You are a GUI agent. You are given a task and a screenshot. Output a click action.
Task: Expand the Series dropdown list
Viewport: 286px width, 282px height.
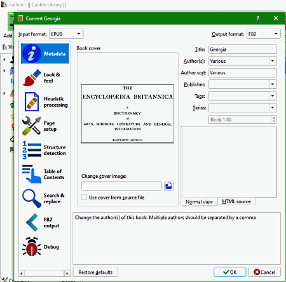tap(273, 107)
